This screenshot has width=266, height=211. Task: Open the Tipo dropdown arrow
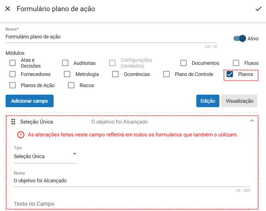click(x=74, y=154)
